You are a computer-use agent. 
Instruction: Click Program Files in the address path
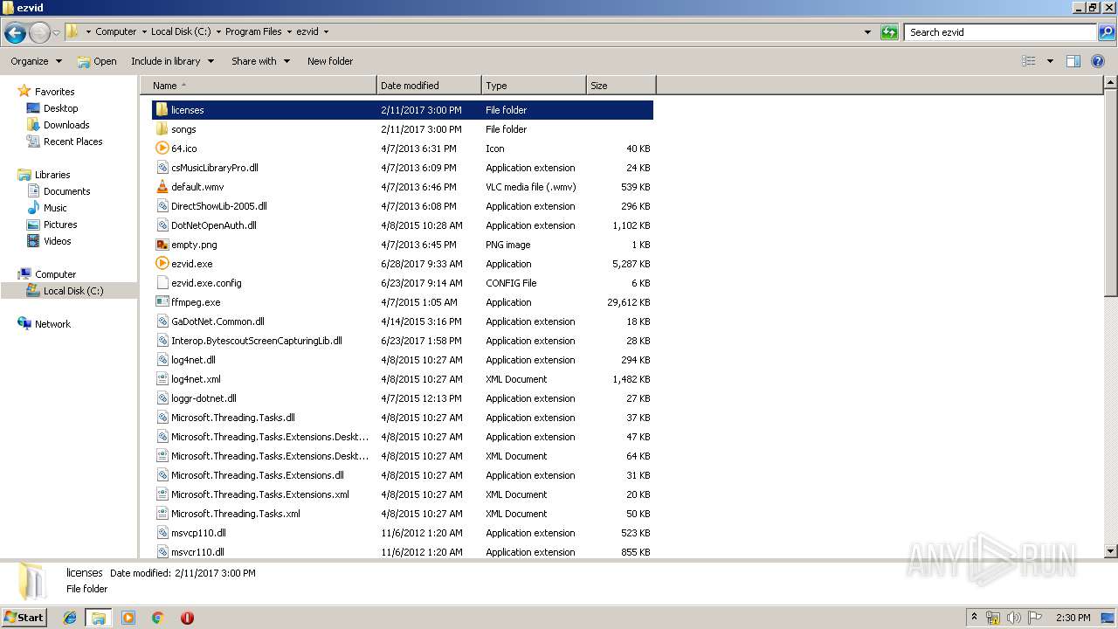[253, 31]
